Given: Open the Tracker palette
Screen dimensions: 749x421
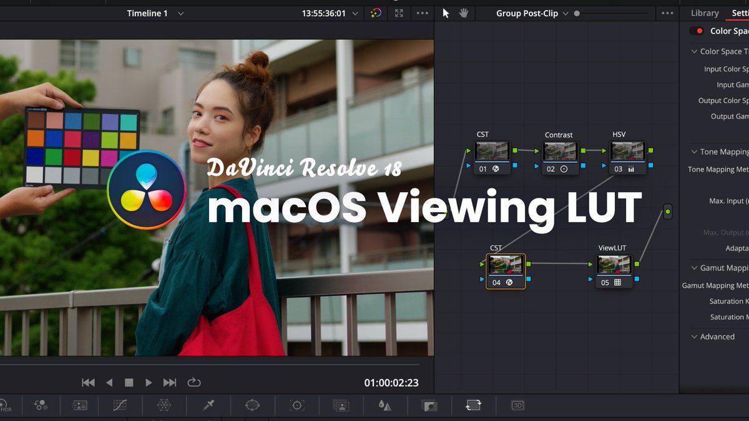Looking at the screenshot, I should (296, 405).
